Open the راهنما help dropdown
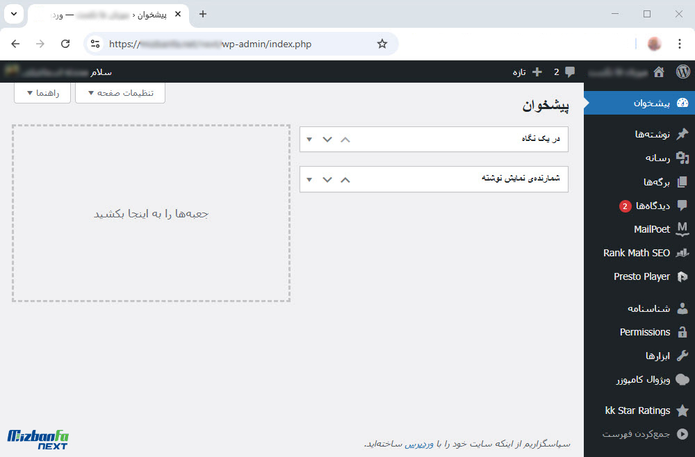This screenshot has width=695, height=457. [x=42, y=92]
